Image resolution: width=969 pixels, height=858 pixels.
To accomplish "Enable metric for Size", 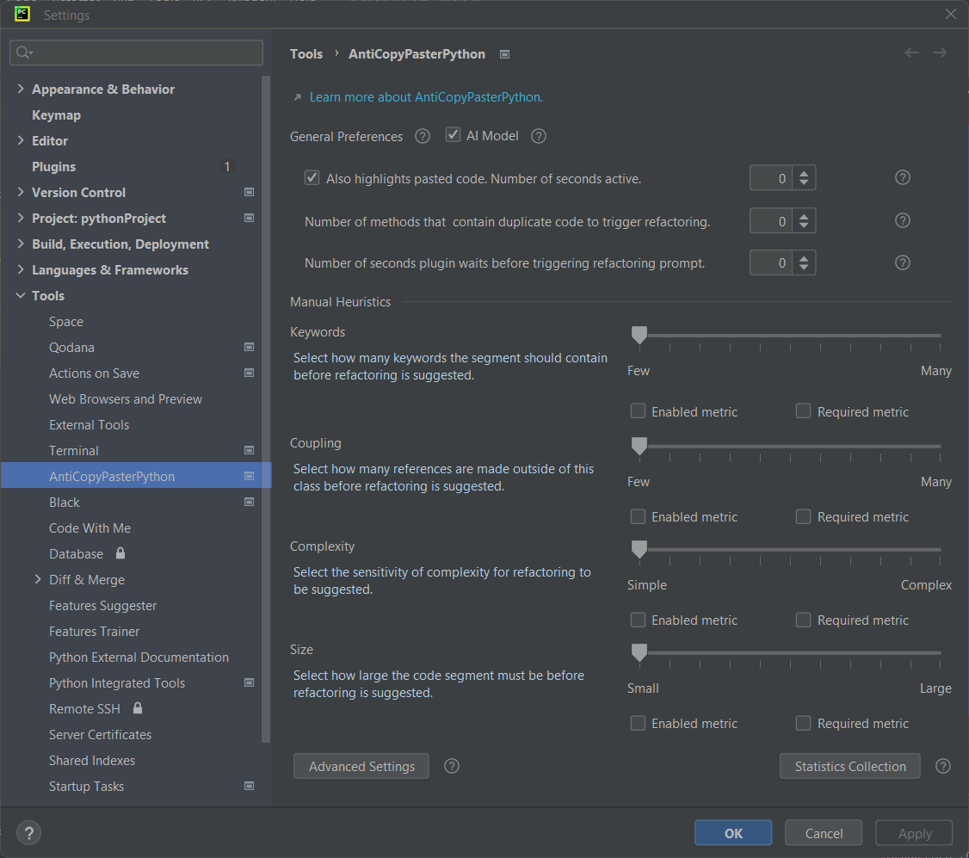I will [x=638, y=723].
